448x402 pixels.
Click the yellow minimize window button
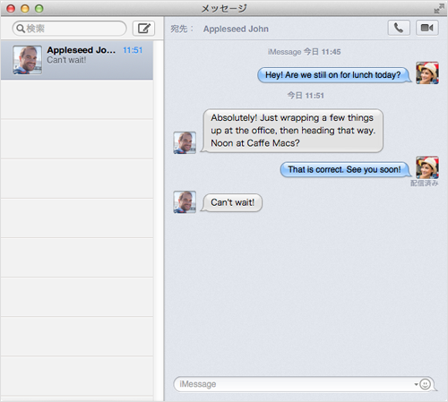(25, 9)
